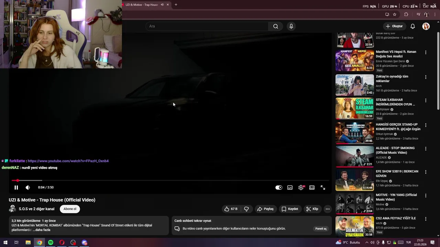The image size is (440, 247).
Task: Dislike the Trap House video
Action: 246,209
